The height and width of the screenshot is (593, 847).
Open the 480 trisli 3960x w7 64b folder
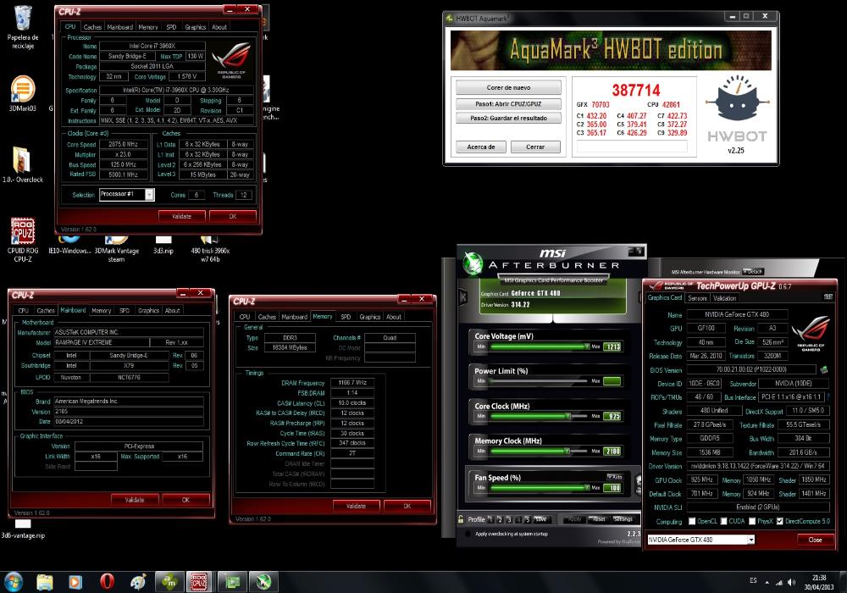(x=210, y=250)
